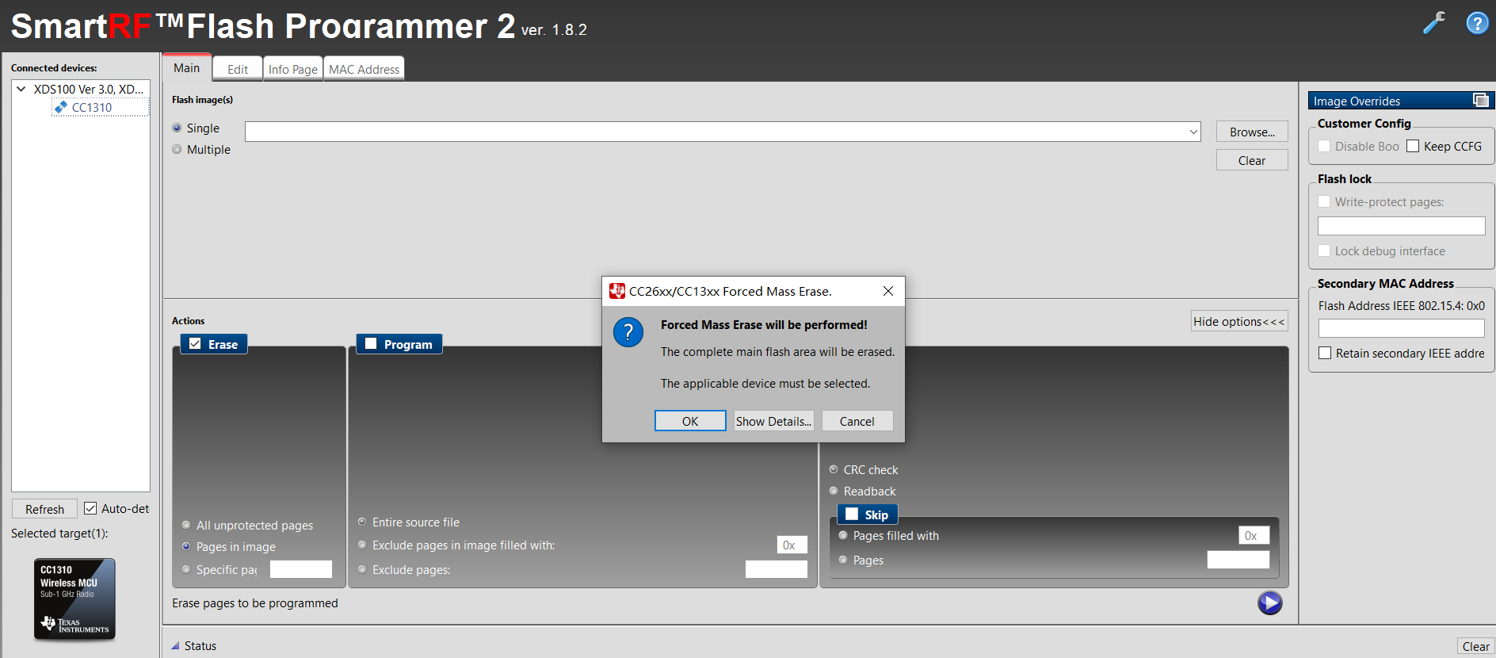Click the Exclude pages filled-with 0x field
This screenshot has width=1496, height=658.
(x=792, y=545)
